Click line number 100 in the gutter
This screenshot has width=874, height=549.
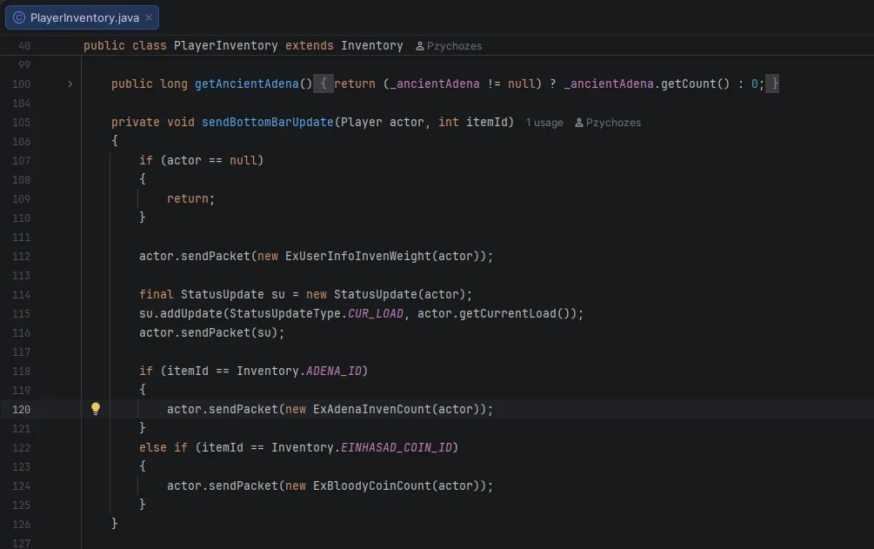pyautogui.click(x=21, y=84)
